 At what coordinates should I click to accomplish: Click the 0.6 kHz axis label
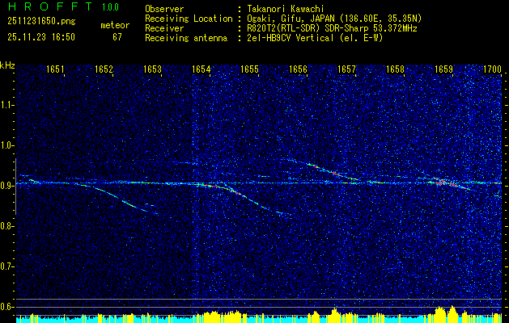(6, 307)
